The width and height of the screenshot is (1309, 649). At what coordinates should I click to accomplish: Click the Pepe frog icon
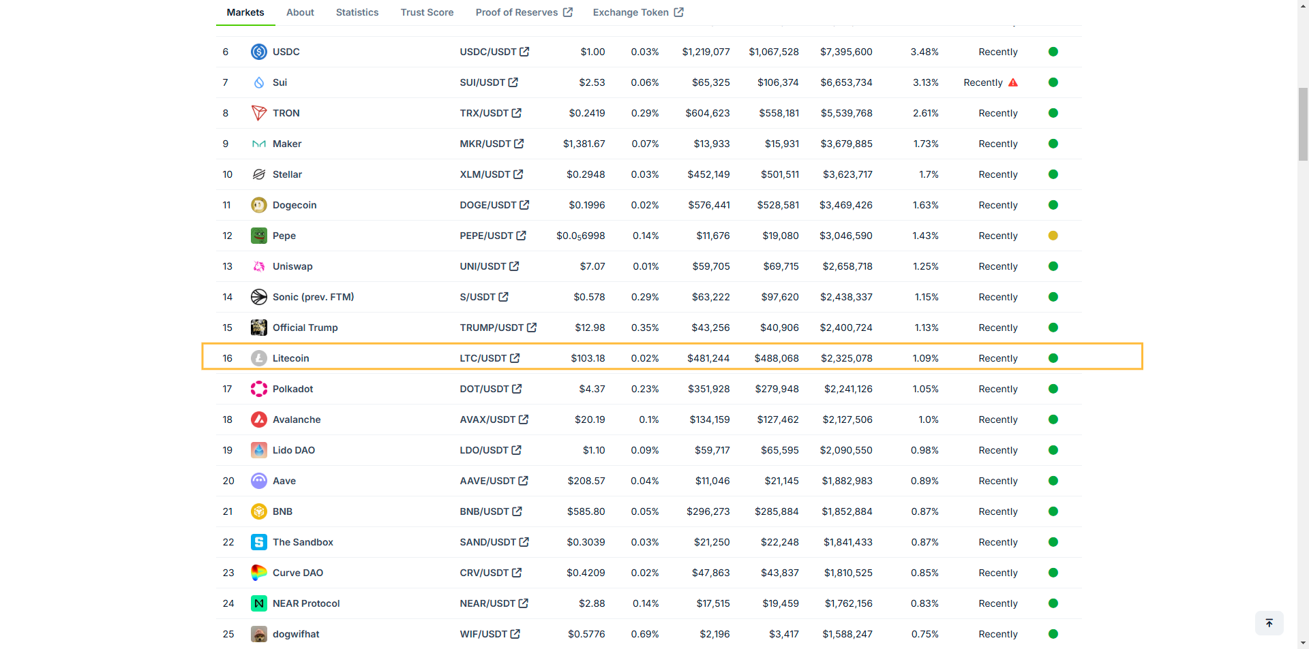259,236
